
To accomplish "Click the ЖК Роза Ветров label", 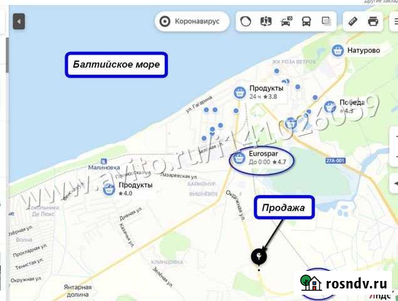I will pyautogui.click(x=294, y=61).
